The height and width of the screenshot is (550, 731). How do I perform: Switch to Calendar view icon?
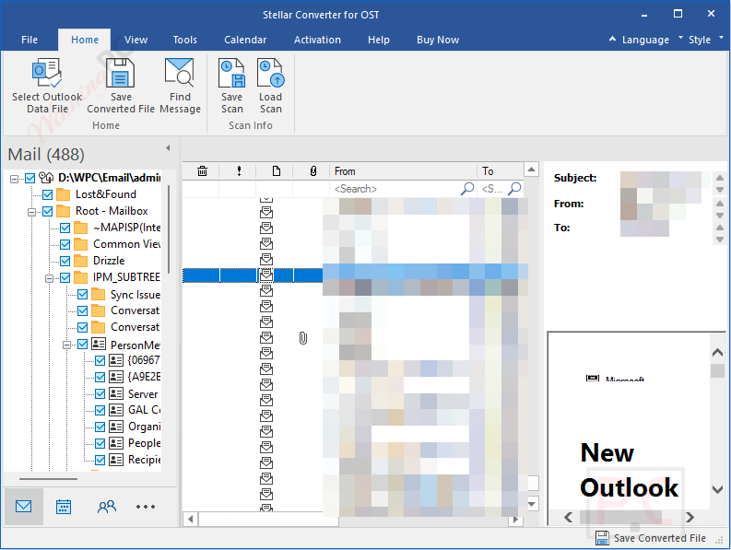pyautogui.click(x=64, y=507)
